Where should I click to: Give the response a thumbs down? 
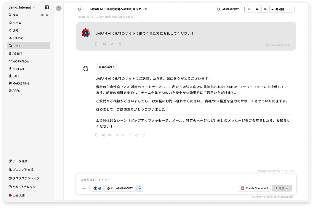pos(143,135)
